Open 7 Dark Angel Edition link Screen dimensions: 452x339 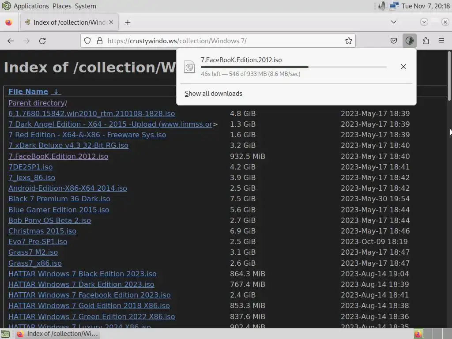click(110, 124)
